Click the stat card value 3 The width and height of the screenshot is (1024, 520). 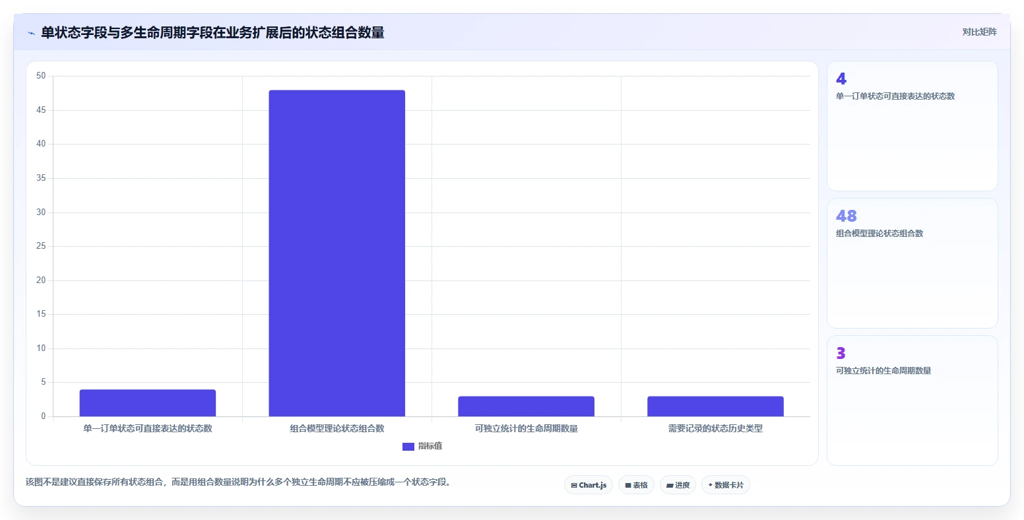pyautogui.click(x=841, y=354)
